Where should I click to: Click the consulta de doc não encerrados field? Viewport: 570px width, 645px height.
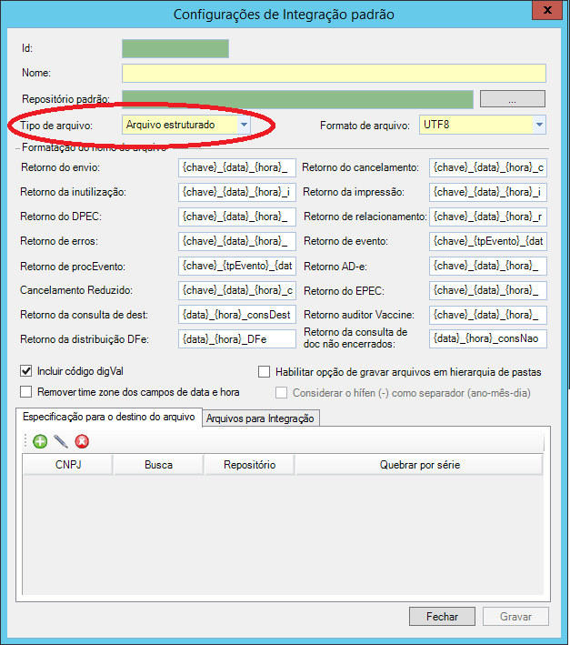[x=488, y=339]
